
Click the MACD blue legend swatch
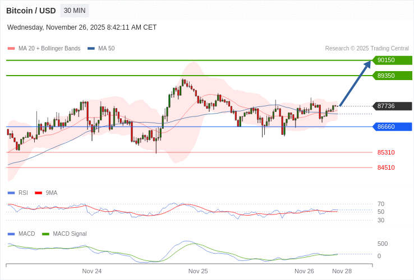(x=11, y=234)
